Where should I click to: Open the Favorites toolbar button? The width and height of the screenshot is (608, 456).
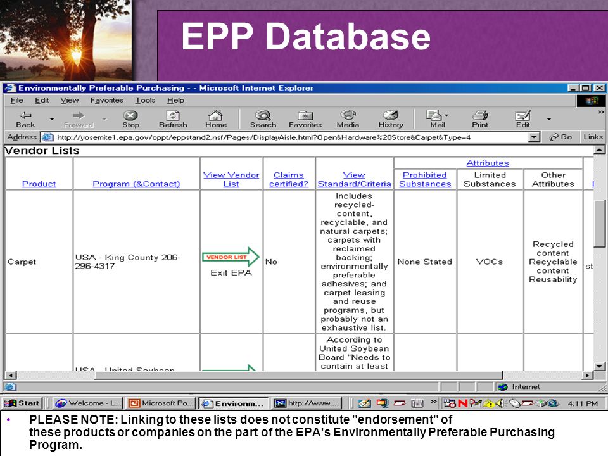pyautogui.click(x=305, y=120)
